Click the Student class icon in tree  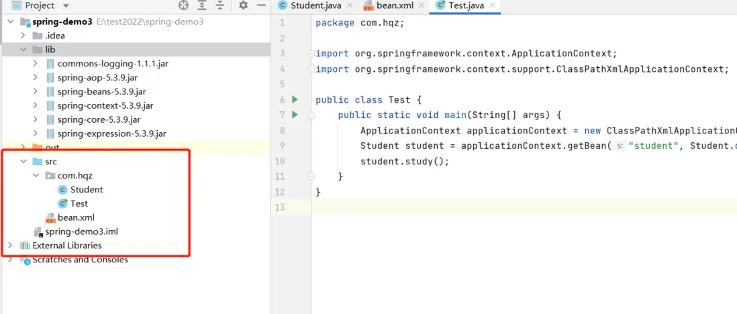[62, 189]
